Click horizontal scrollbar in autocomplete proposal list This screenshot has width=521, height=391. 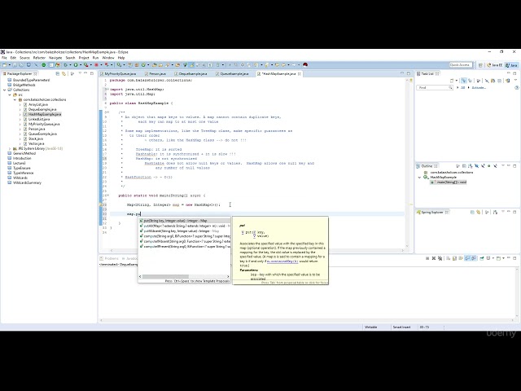(x=165, y=277)
